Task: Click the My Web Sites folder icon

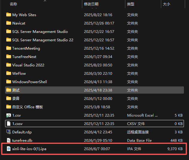Action: (x=9, y=15)
